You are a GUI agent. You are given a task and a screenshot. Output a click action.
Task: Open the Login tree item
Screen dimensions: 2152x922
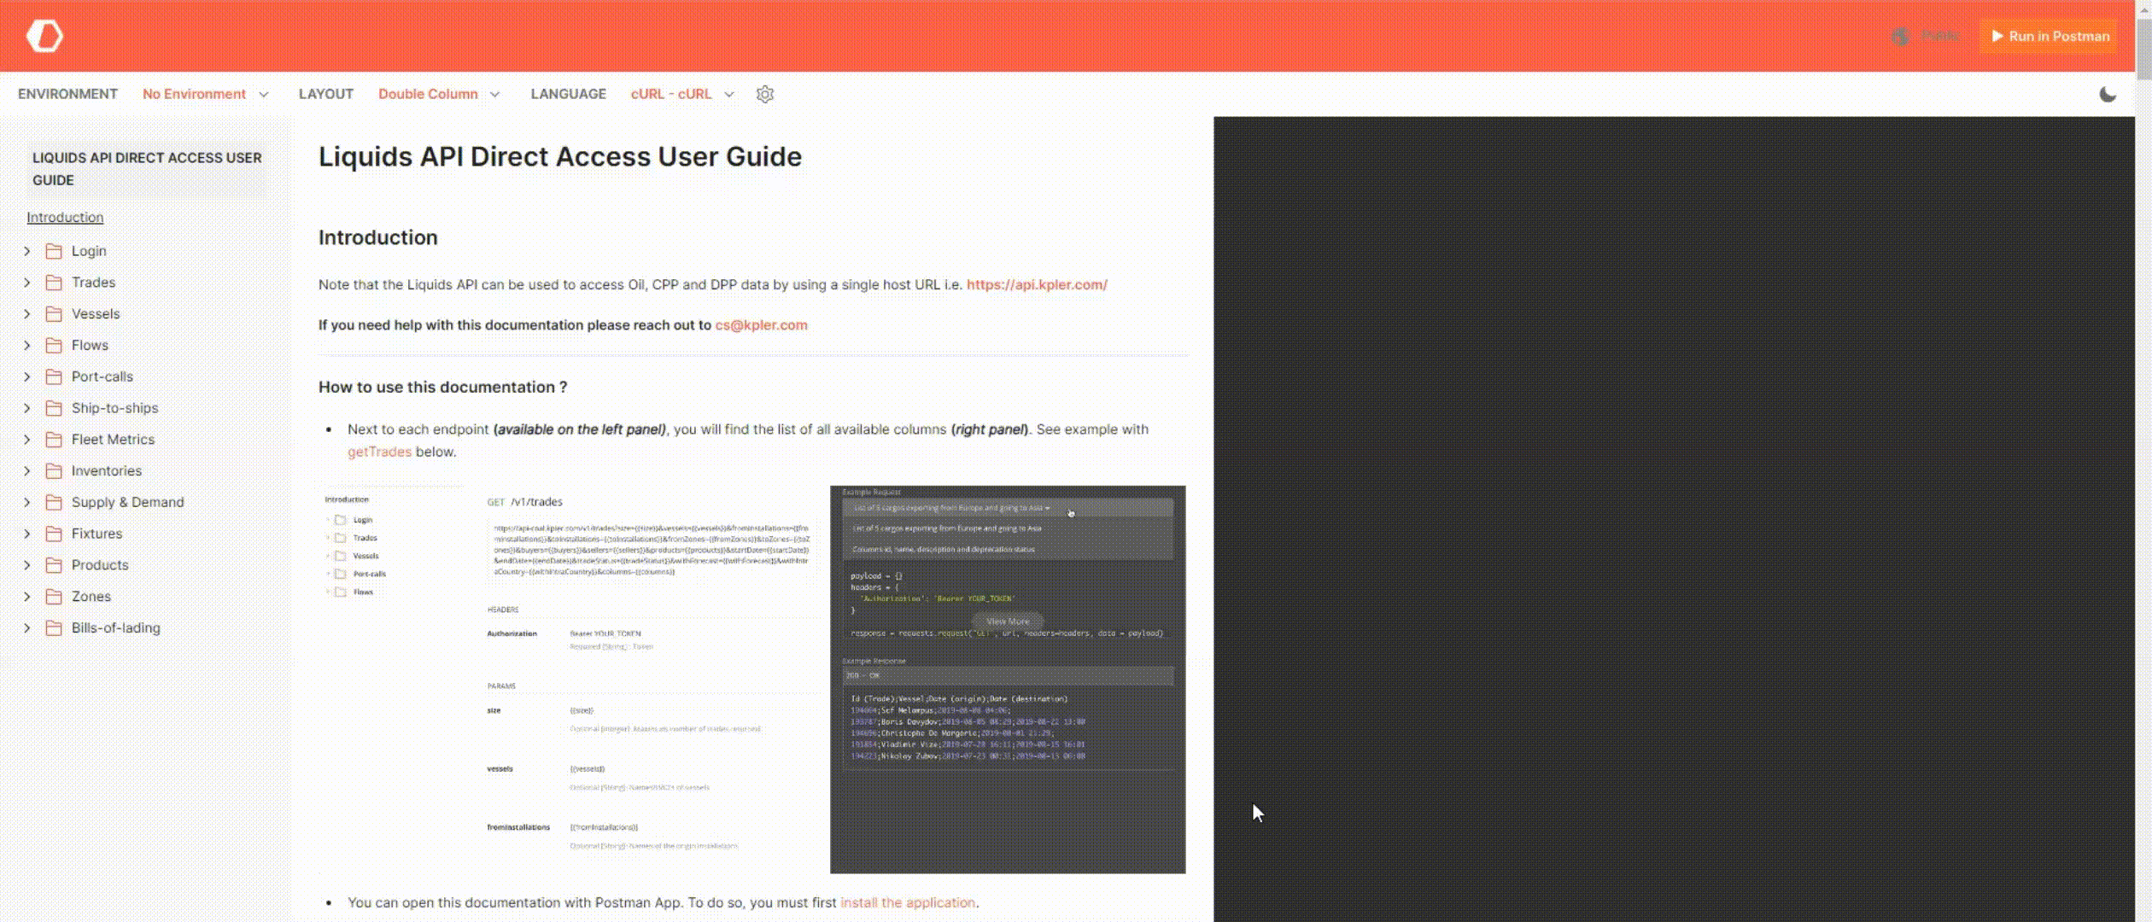point(89,251)
